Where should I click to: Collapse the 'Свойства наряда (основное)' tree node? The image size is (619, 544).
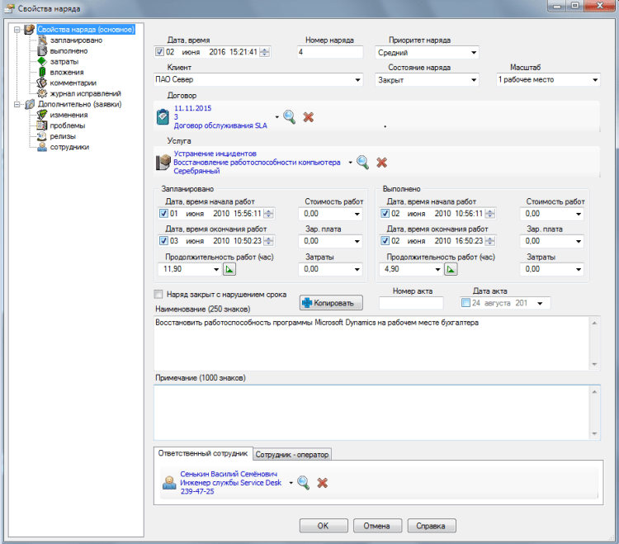coord(17,29)
